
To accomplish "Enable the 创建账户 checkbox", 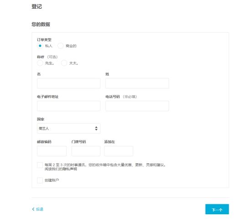I will point(40,181).
